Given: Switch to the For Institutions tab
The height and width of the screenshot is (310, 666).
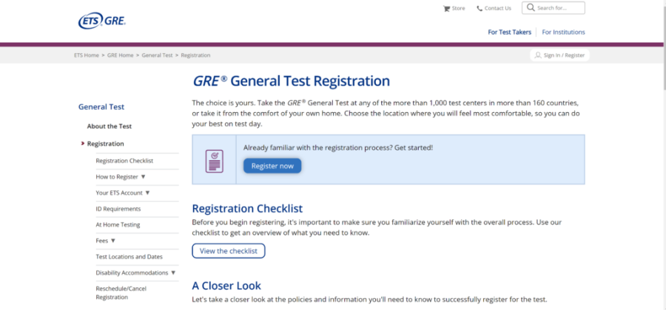Looking at the screenshot, I should coord(563,32).
